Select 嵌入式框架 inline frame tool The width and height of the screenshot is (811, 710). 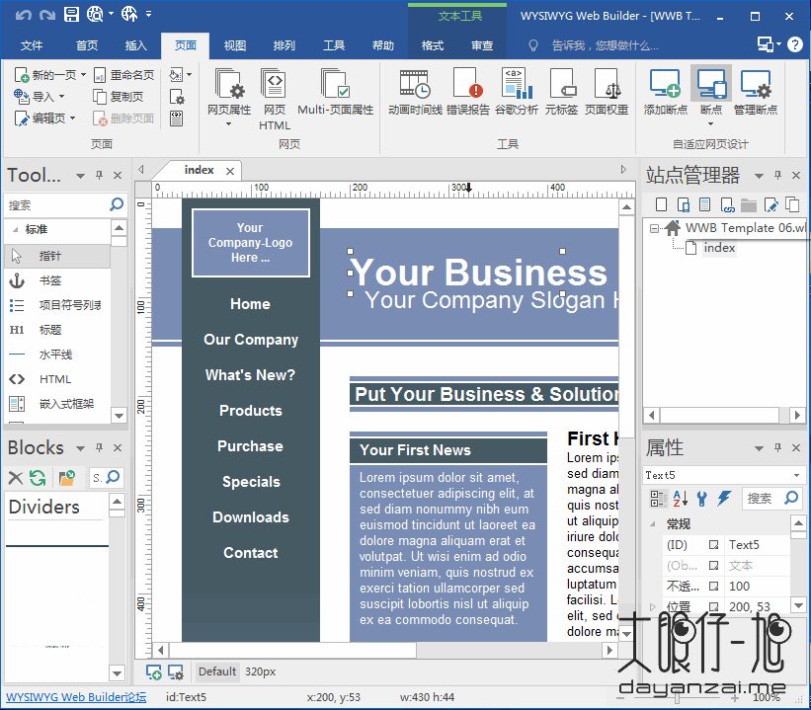coord(57,404)
